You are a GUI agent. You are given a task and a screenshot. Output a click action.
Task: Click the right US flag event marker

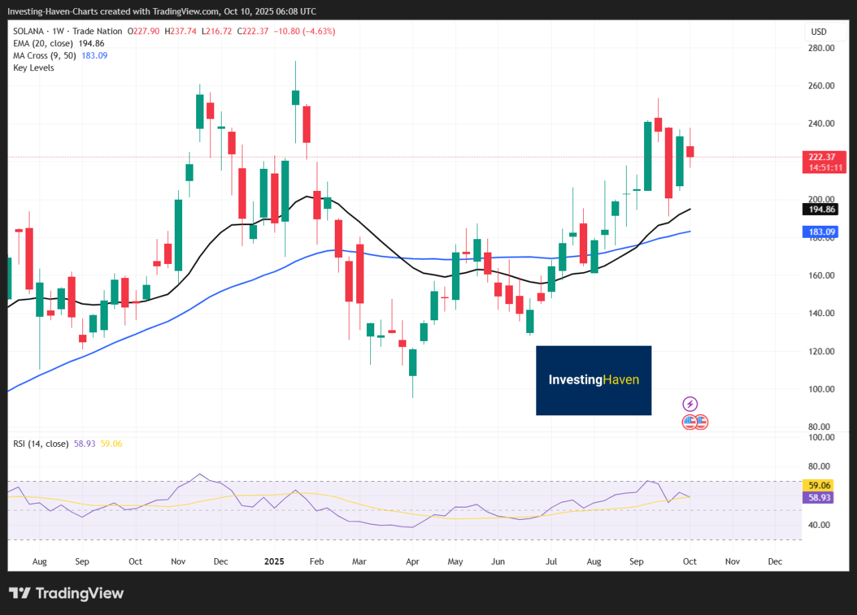point(701,422)
